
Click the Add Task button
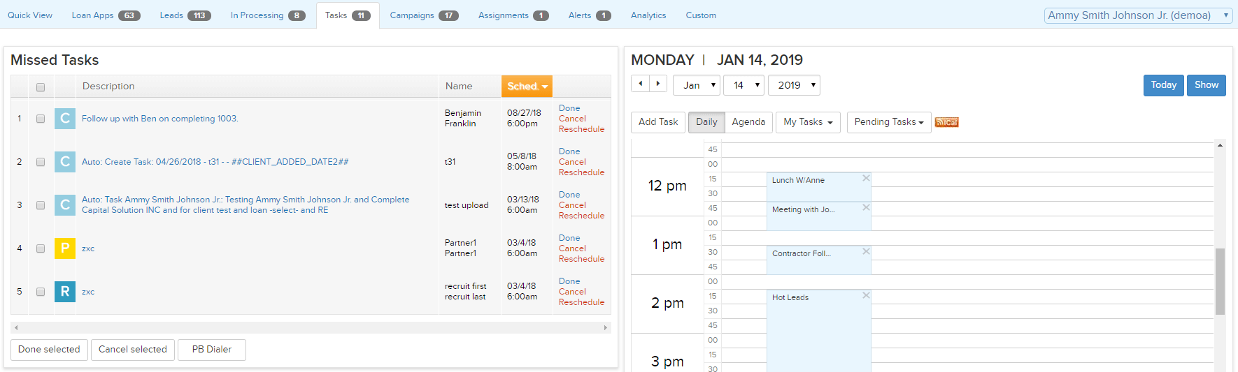tap(657, 122)
